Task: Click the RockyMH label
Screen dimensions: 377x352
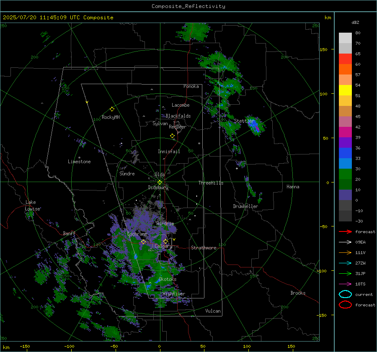Action: (x=111, y=117)
